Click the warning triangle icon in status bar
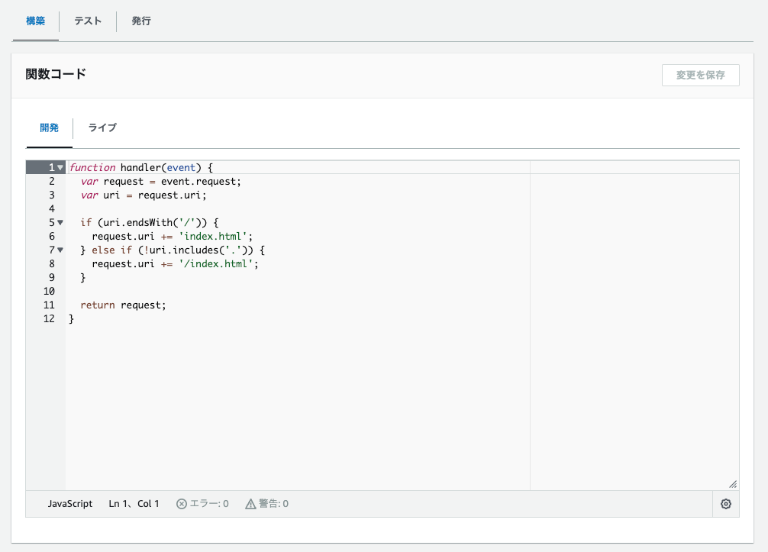The width and height of the screenshot is (768, 552). pos(250,504)
